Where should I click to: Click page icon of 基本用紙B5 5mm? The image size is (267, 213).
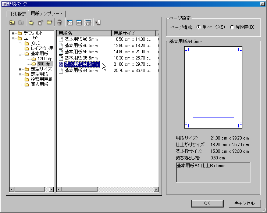click(x=61, y=58)
